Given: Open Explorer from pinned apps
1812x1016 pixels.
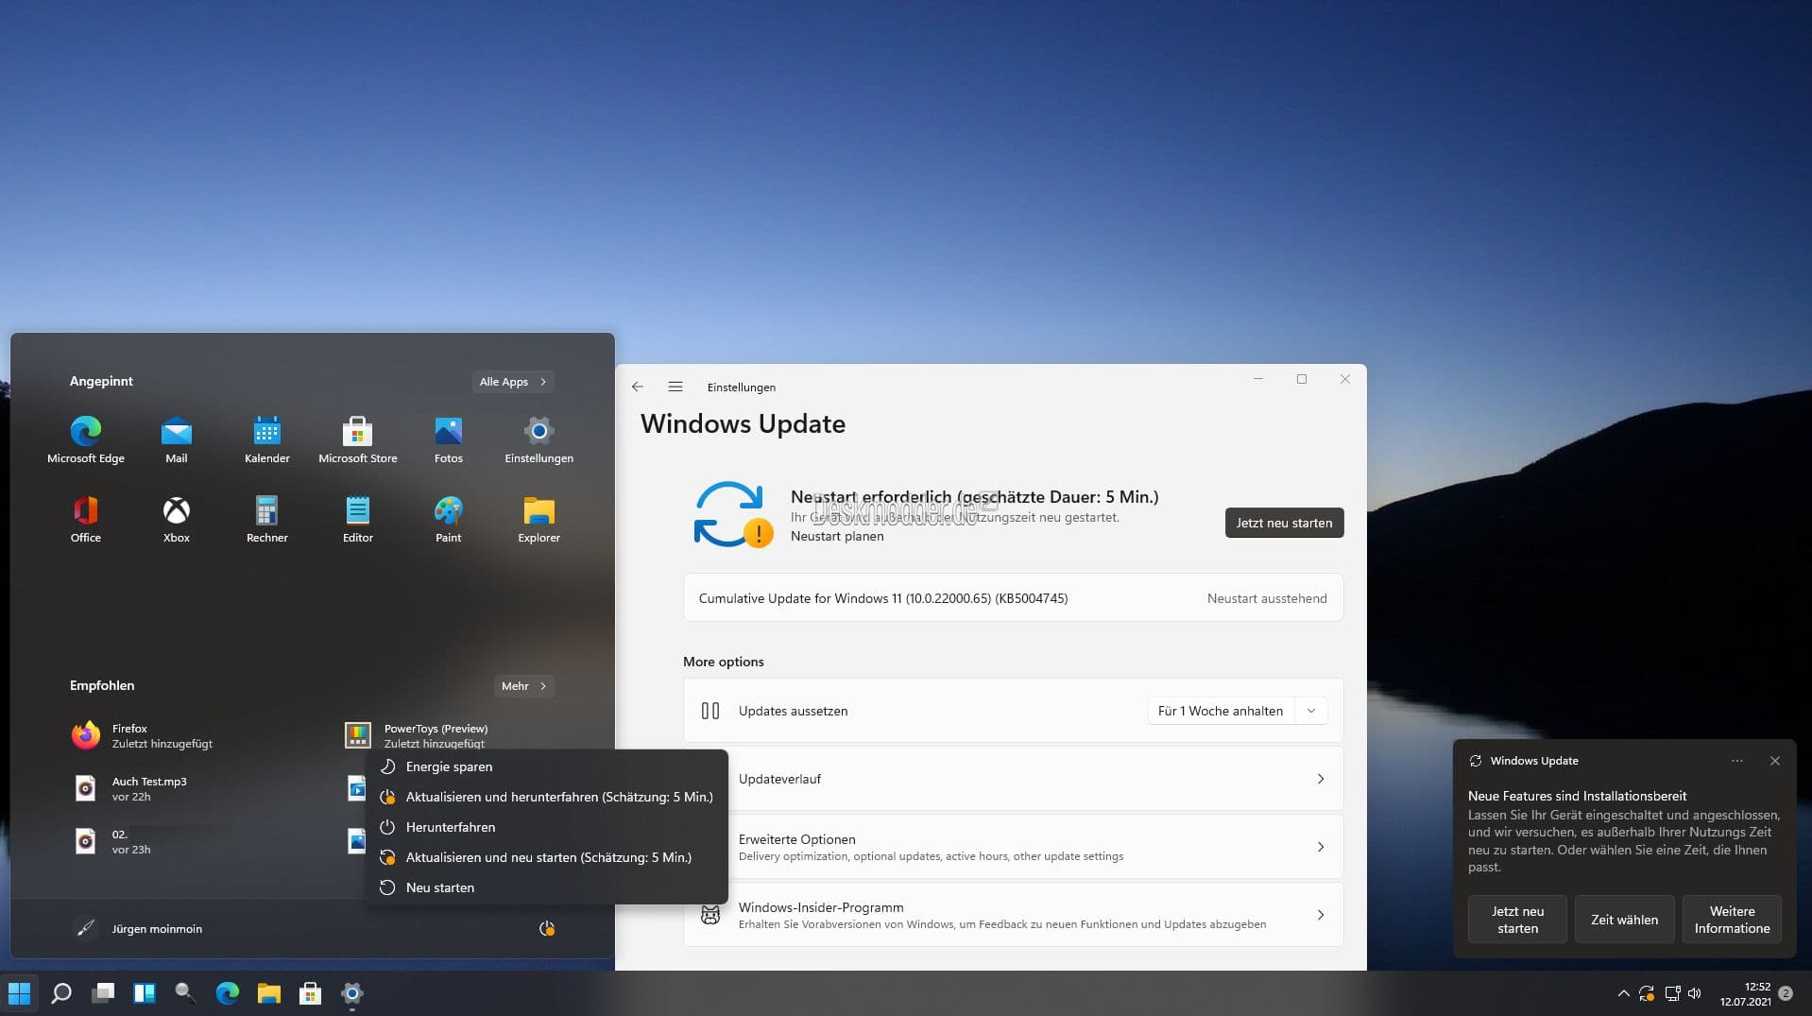Looking at the screenshot, I should click(x=539, y=519).
